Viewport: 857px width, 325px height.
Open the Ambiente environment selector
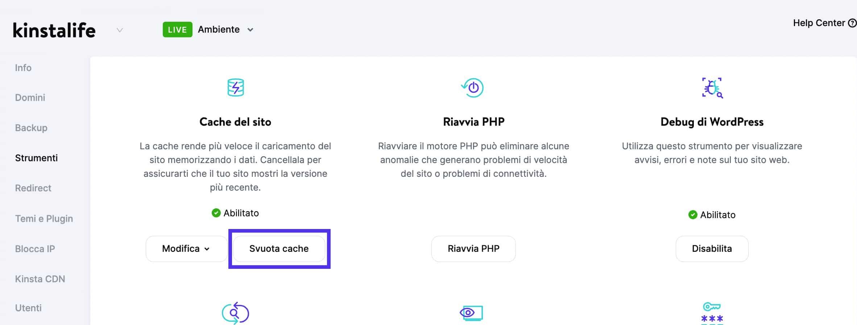click(x=224, y=29)
